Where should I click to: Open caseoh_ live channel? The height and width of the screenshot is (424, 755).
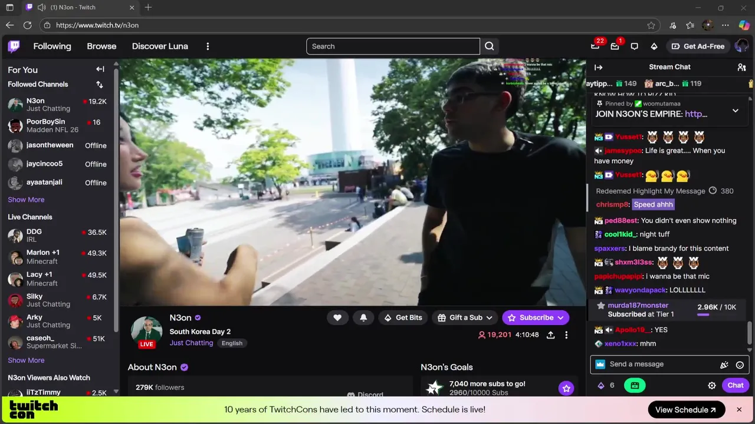pyautogui.click(x=57, y=342)
